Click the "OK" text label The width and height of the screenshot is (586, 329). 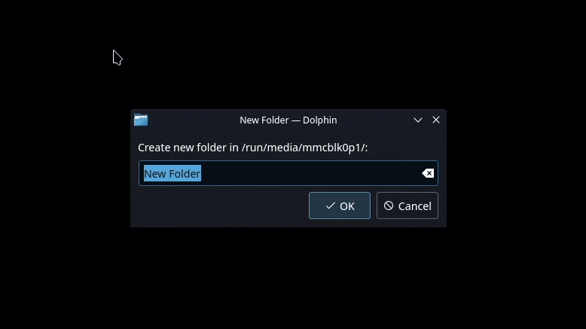347,206
